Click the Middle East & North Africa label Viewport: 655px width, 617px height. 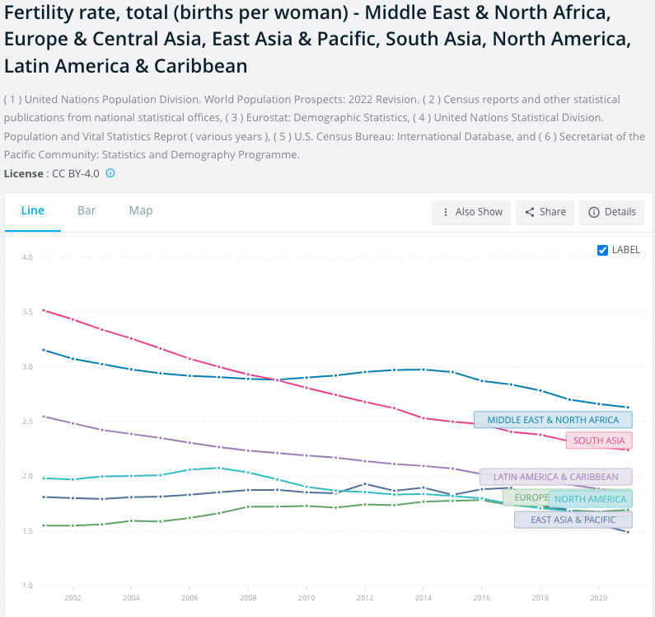[553, 420]
